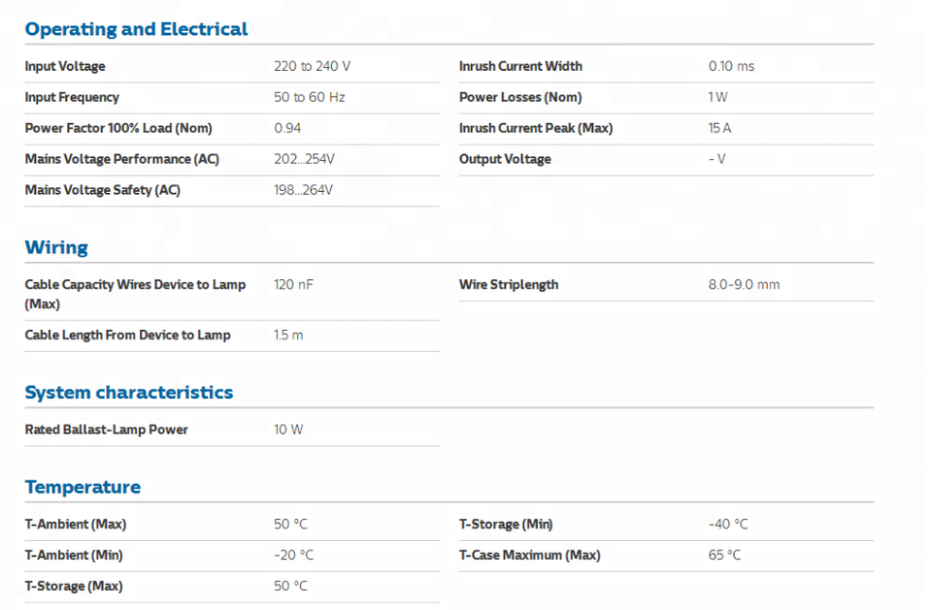Select the Inrush Current Width label
This screenshot has width=932, height=610.
[520, 67]
